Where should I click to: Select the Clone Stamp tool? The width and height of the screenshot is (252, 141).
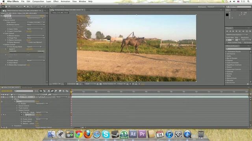[x=39, y=7]
